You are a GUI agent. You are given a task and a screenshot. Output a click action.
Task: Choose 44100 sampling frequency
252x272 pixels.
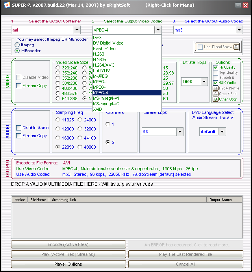click(x=80, y=138)
